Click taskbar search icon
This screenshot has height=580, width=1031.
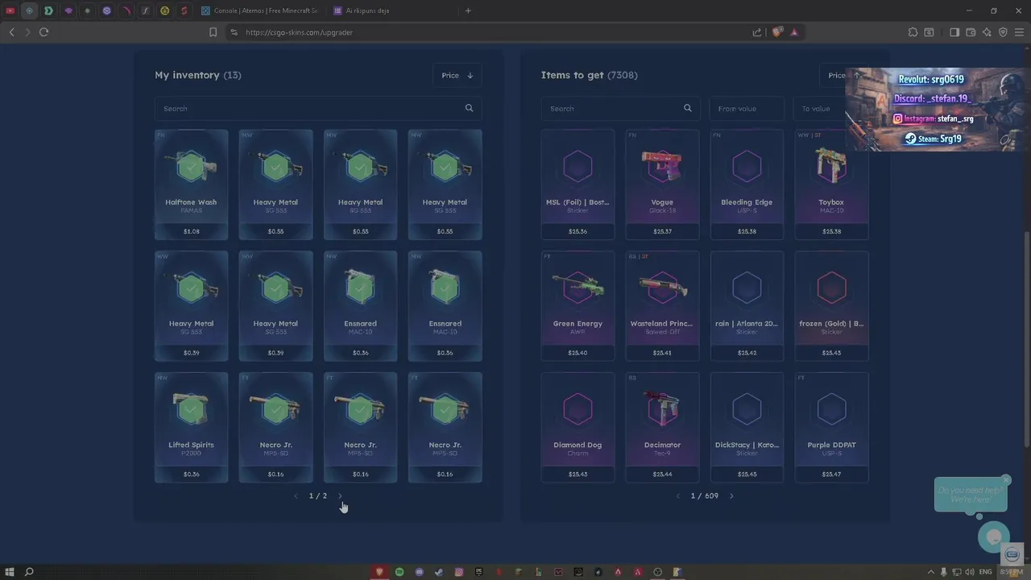(x=29, y=572)
